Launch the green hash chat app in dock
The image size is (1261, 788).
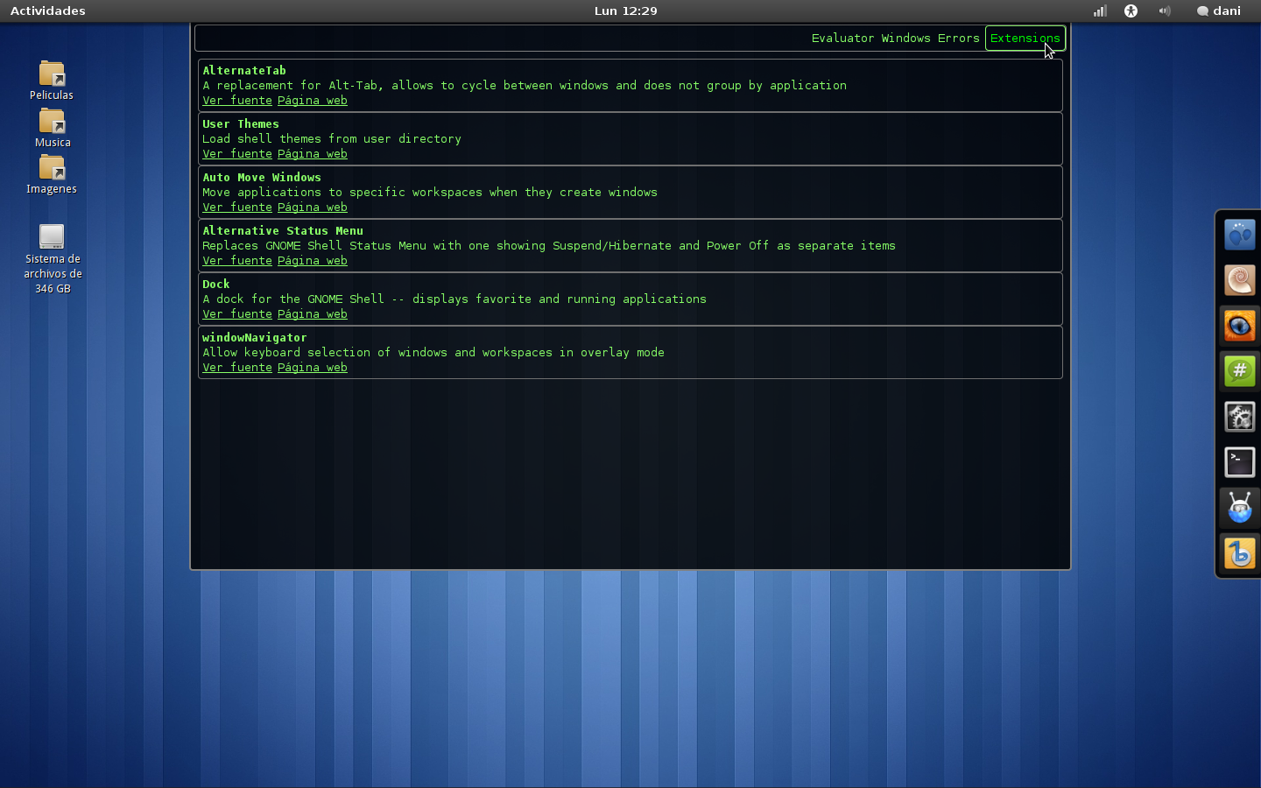click(x=1240, y=371)
